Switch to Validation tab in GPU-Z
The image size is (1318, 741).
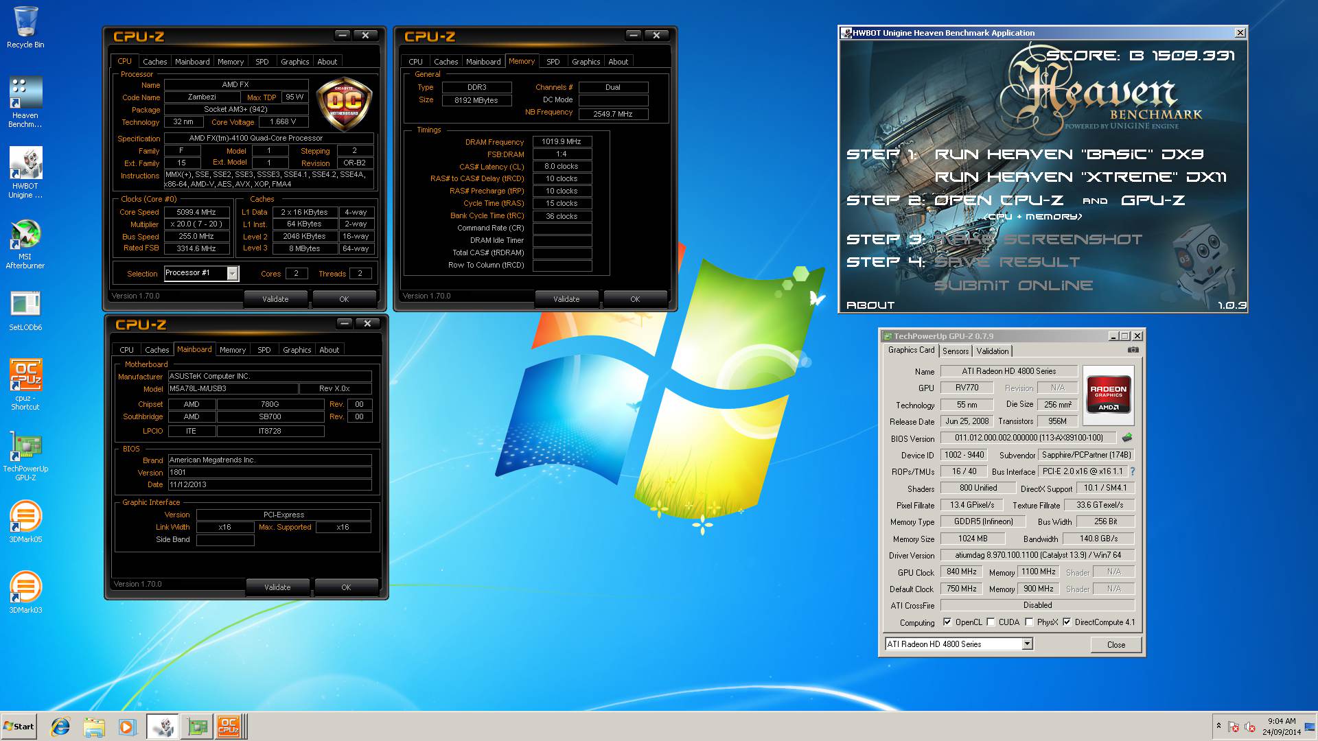[993, 351]
